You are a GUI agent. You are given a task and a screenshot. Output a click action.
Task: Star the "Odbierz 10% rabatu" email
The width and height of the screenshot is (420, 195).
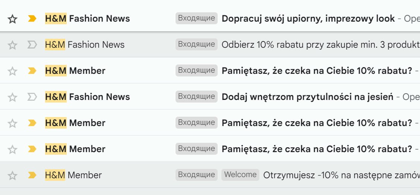12,45
